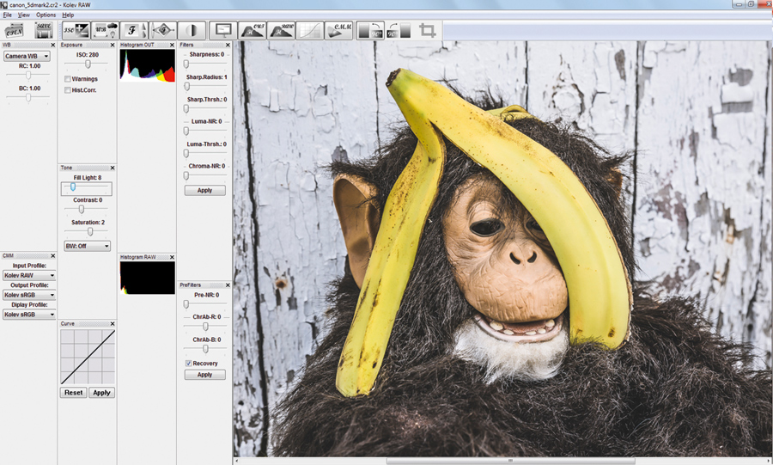Image resolution: width=773 pixels, height=465 pixels.
Task: Toggle the WB white balance icon
Action: click(106, 31)
